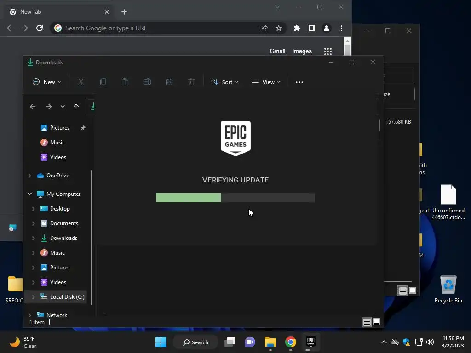Toggle thumbnails view in the background Explorer window
The height and width of the screenshot is (353, 471).
[413, 290]
